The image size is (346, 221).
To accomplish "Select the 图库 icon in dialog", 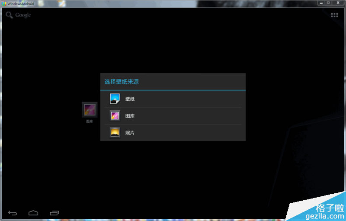I will coord(115,115).
